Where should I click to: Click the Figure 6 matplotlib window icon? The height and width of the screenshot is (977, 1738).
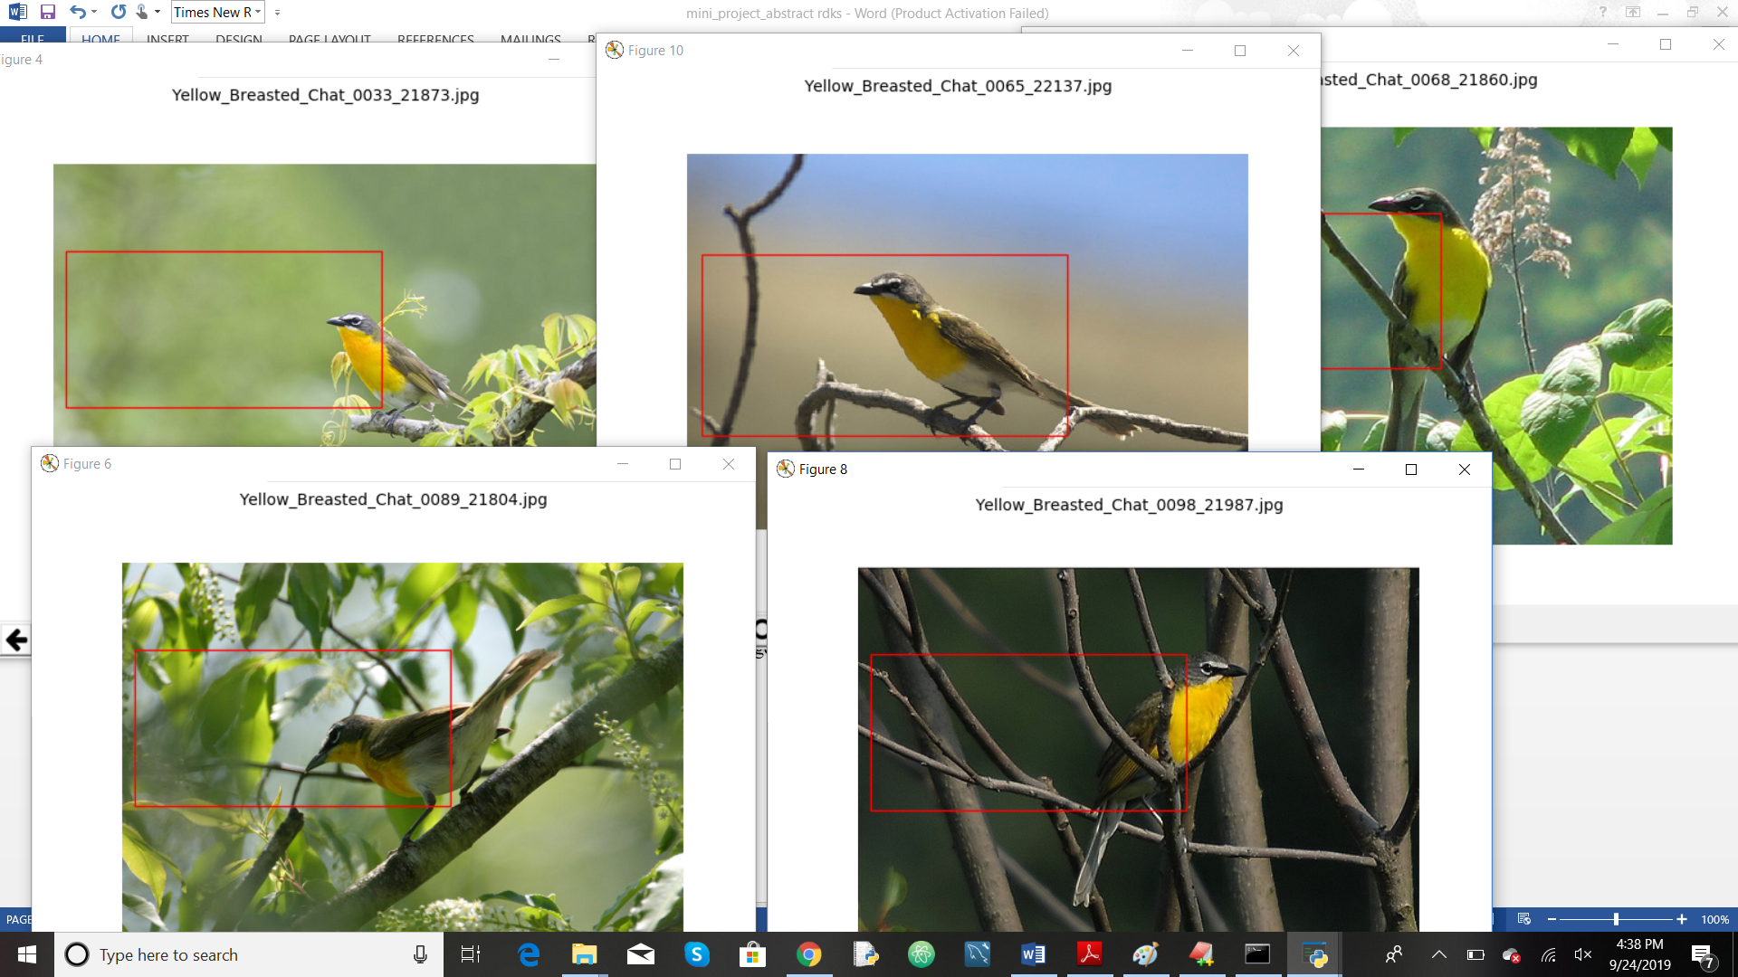[50, 463]
